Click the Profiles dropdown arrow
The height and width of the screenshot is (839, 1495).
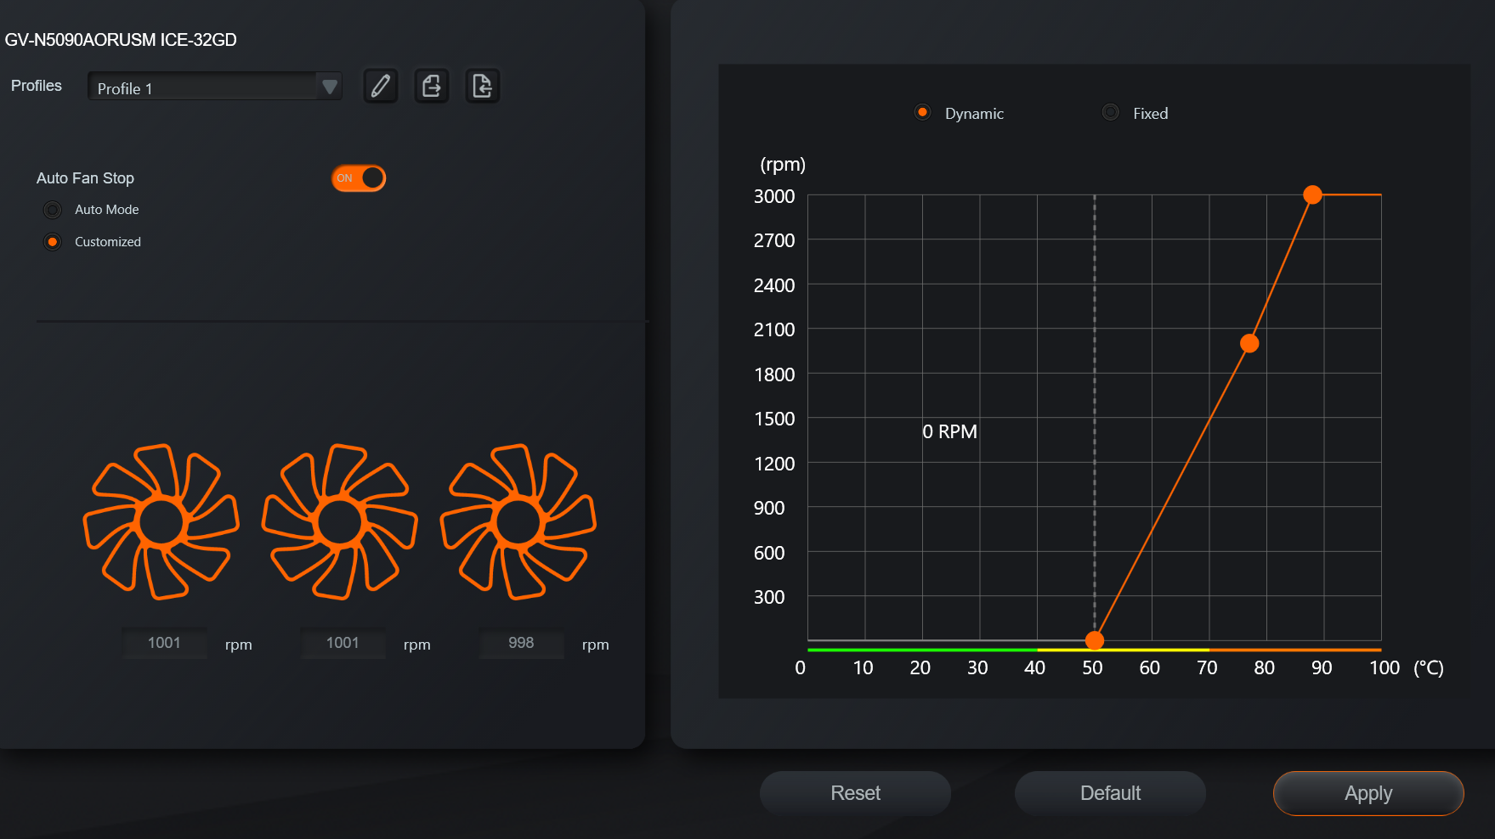tap(330, 87)
